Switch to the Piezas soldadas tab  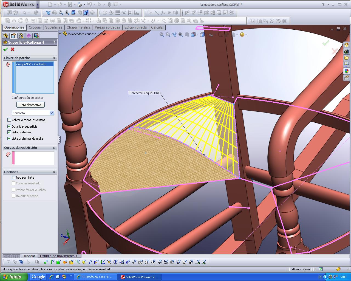(107, 27)
